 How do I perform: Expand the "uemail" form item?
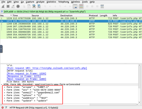(x=5, y=93)
